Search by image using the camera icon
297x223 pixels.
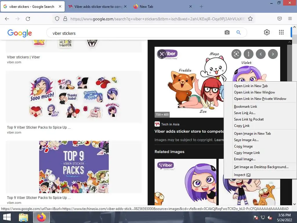(x=227, y=33)
